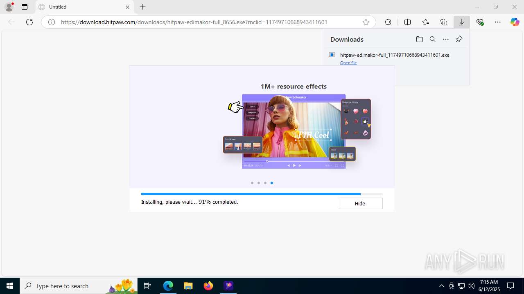The width and height of the screenshot is (524, 294).
Task: Show hidden system tray icons
Action: [441, 286]
